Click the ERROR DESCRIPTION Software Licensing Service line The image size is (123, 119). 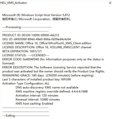pyautogui.click(x=51, y=67)
